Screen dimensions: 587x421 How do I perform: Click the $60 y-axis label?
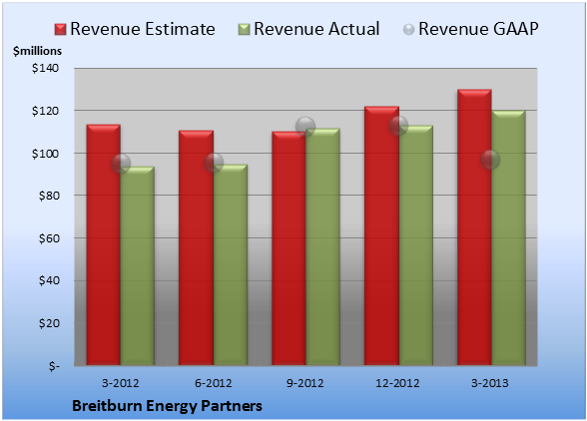[x=49, y=238]
